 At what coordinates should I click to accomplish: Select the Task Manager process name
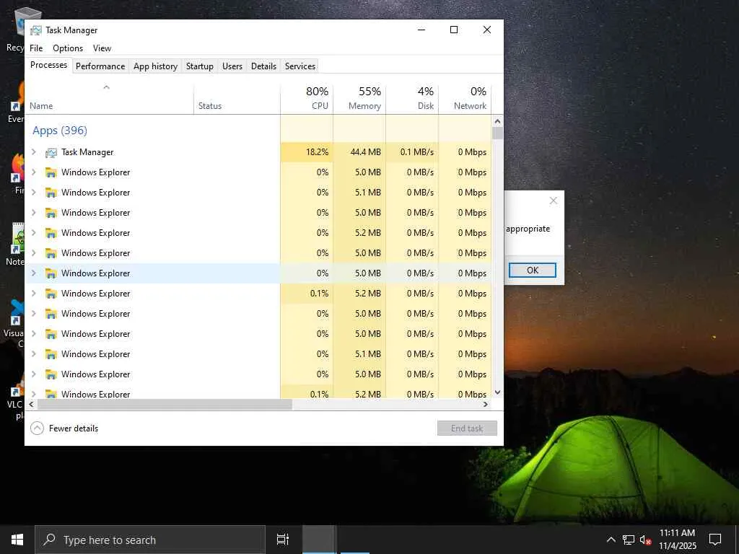(87, 152)
